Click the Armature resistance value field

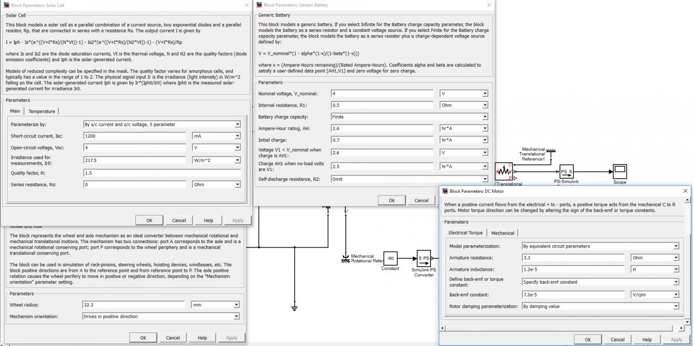[573, 258]
